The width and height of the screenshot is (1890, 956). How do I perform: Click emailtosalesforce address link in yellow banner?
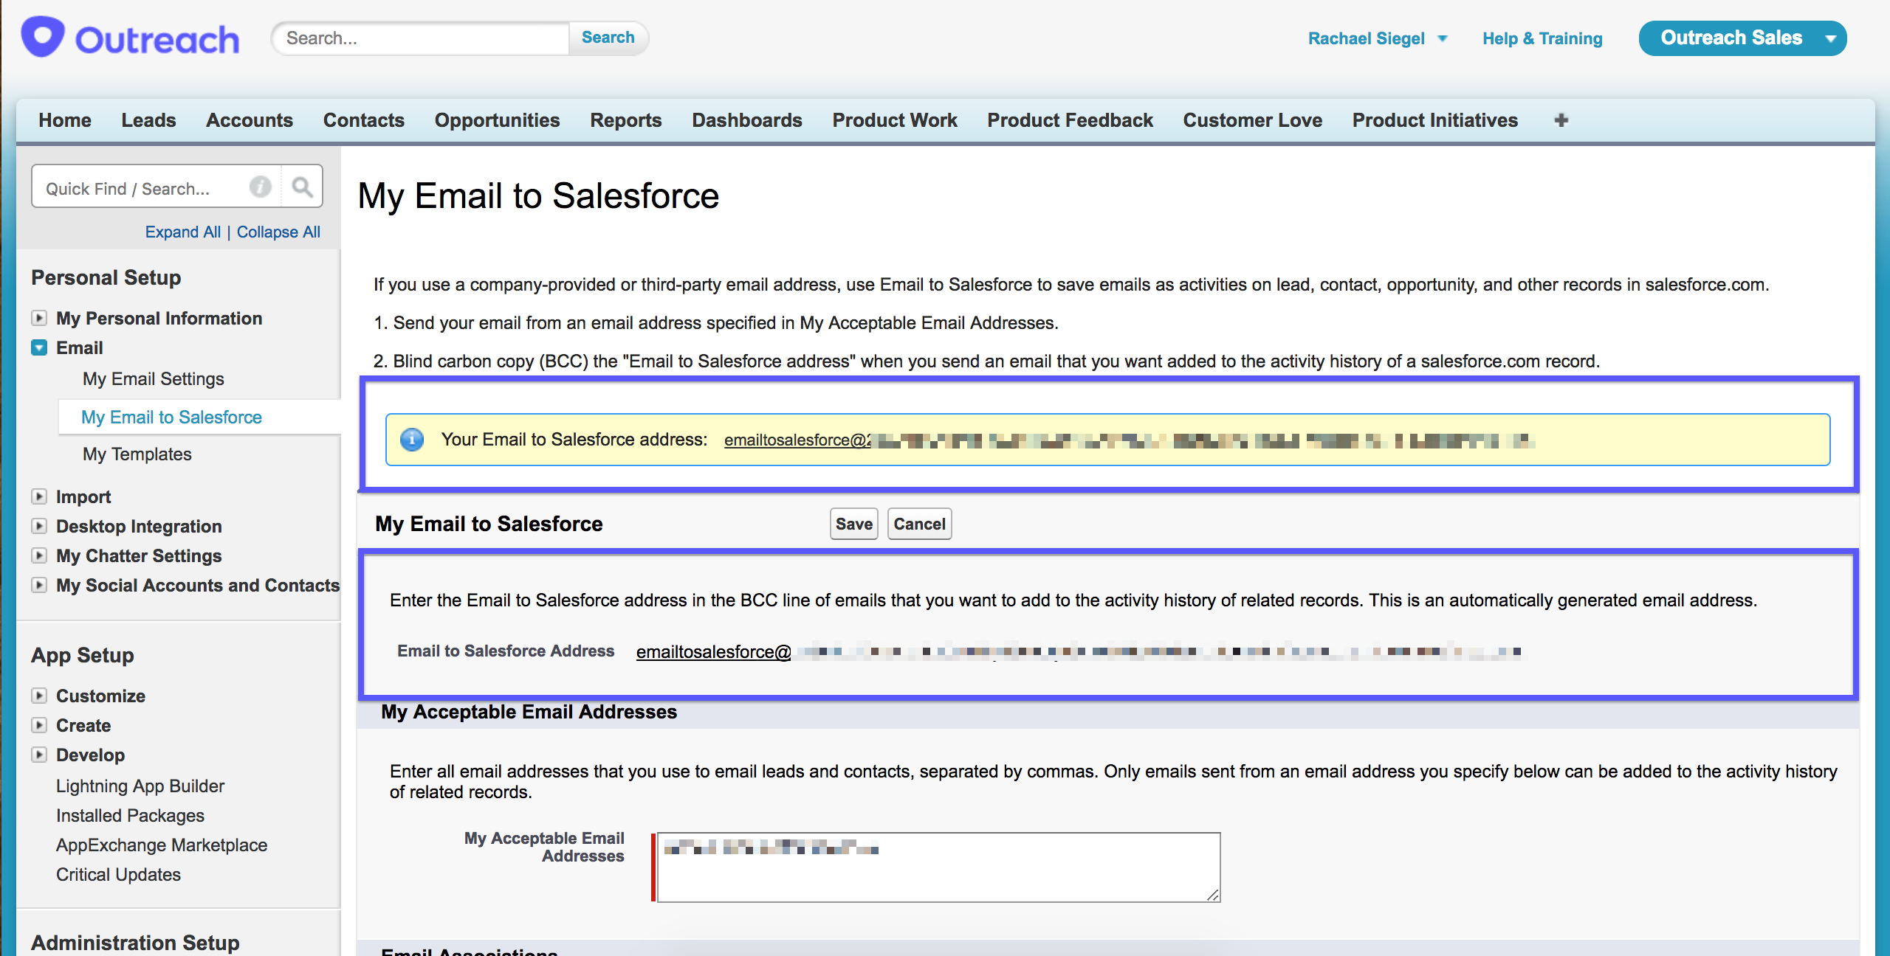(x=1129, y=440)
